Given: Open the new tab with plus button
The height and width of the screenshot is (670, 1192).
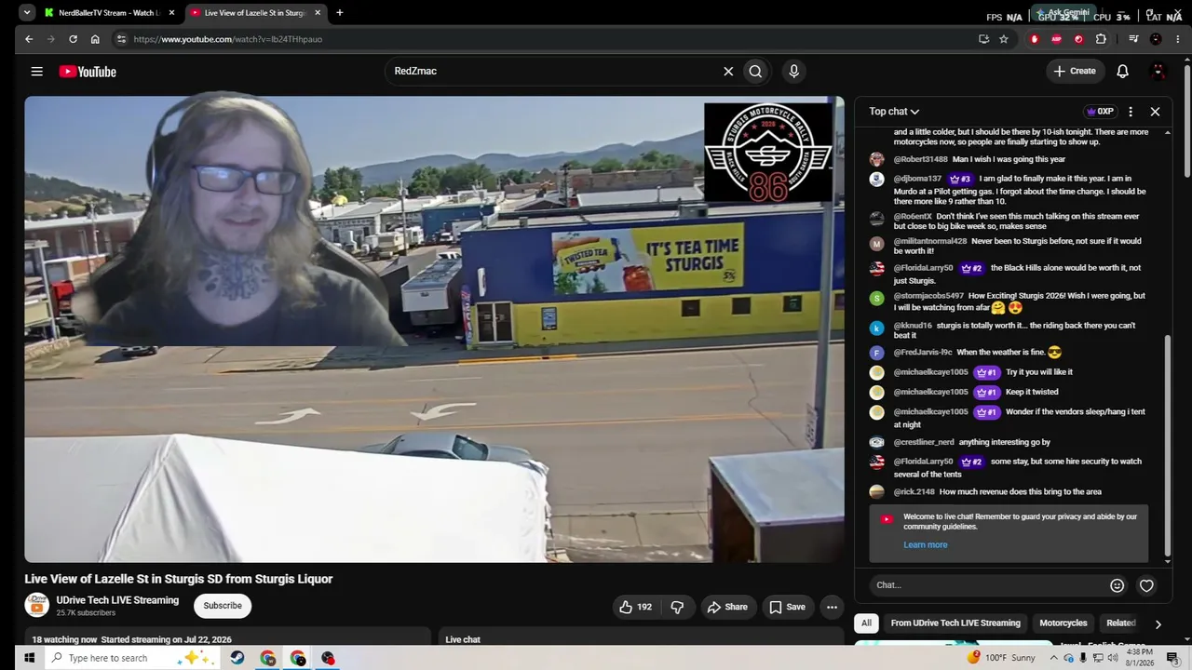Looking at the screenshot, I should pyautogui.click(x=340, y=13).
